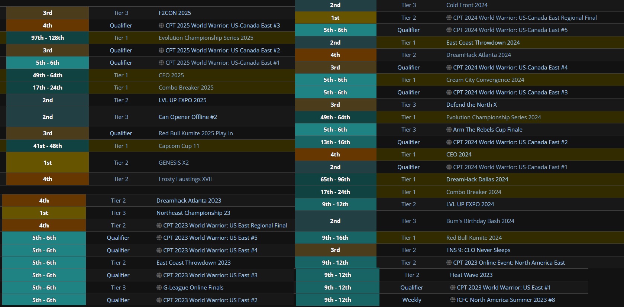Click the globe icon beside CPT 2025 US-Canada East #2

tap(161, 51)
